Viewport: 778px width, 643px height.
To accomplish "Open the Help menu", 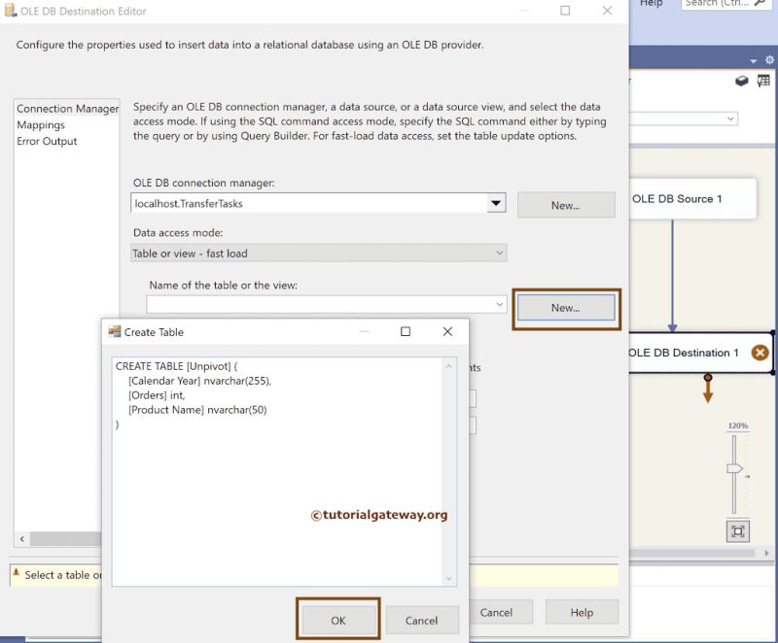I will pos(652,4).
